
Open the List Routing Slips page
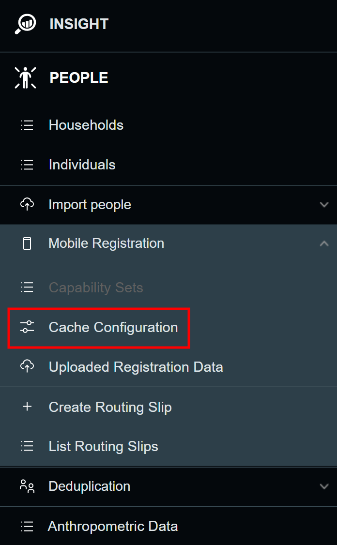(x=103, y=446)
